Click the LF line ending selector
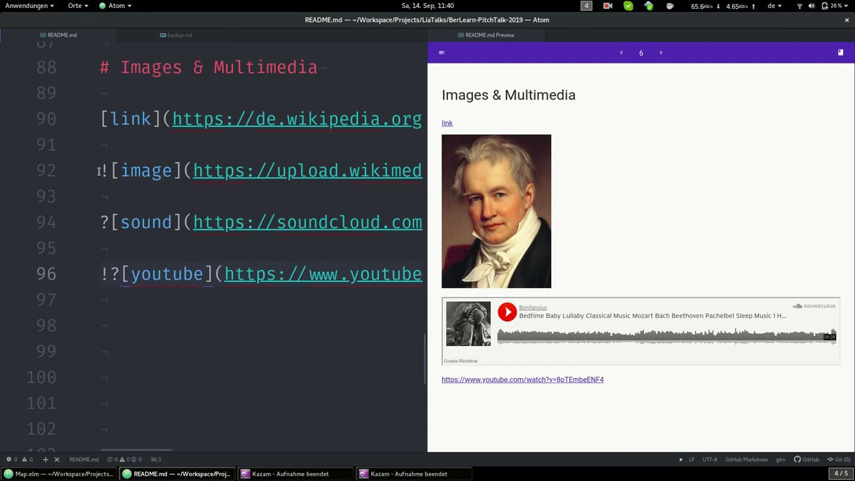Image resolution: width=855 pixels, height=481 pixels. pyautogui.click(x=691, y=460)
